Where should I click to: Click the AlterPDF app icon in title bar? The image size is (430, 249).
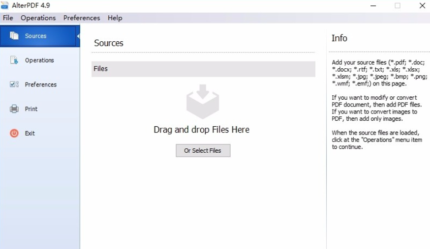[x=4, y=5]
